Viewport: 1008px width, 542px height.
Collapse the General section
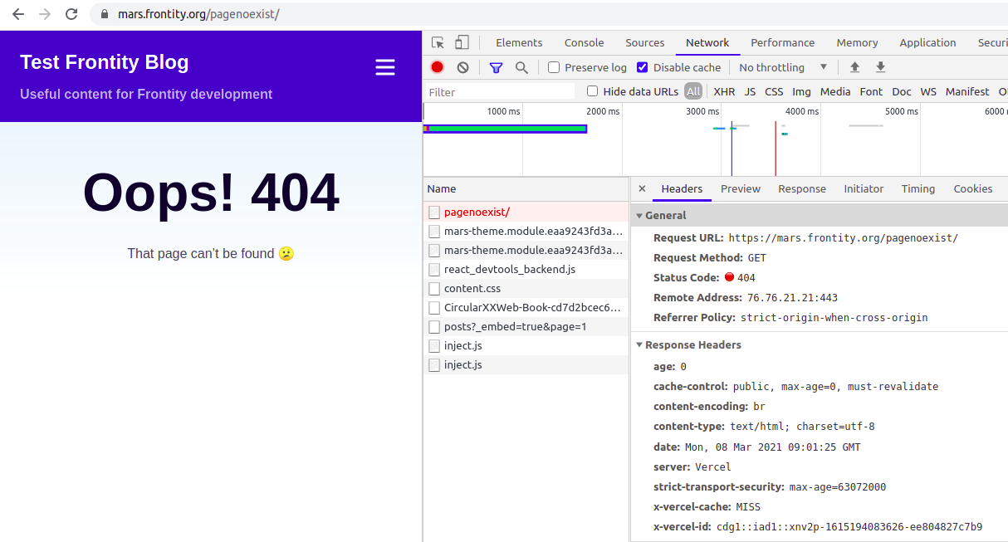(x=639, y=216)
